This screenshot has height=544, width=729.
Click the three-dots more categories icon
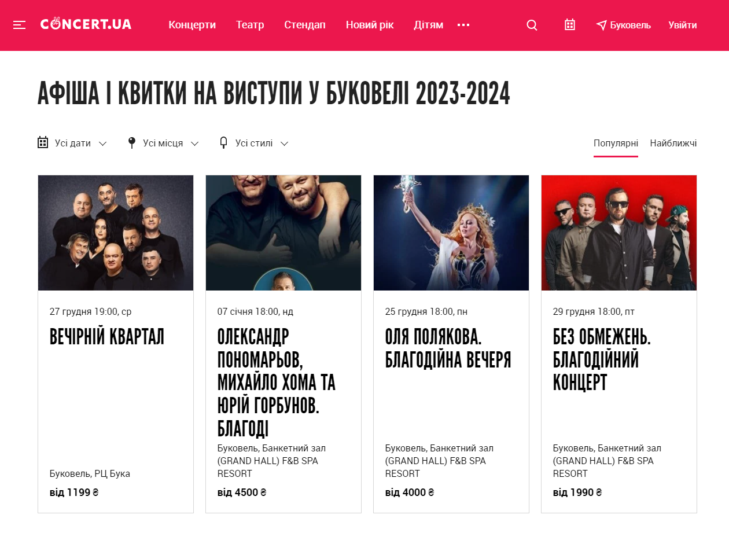click(463, 25)
